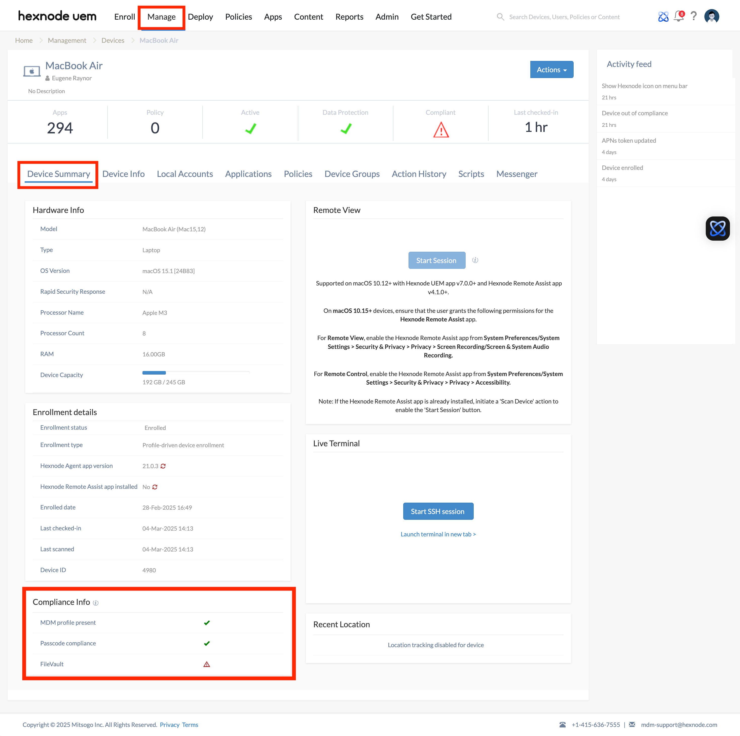Switch to the Device Groups tab
The height and width of the screenshot is (736, 740).
(352, 174)
